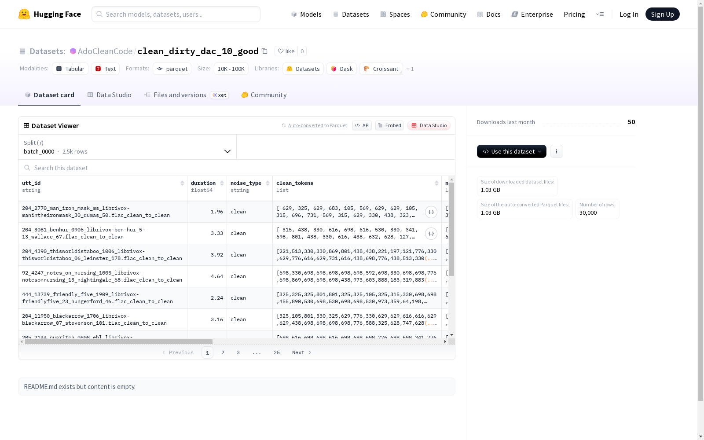Filter by parquet format tag
This screenshot has width=704, height=440.
pyautogui.click(x=172, y=69)
